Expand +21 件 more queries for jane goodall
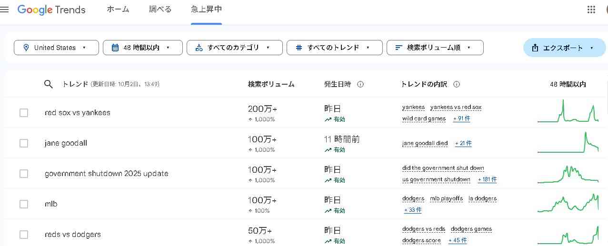The height and width of the screenshot is (246, 608). click(463, 143)
